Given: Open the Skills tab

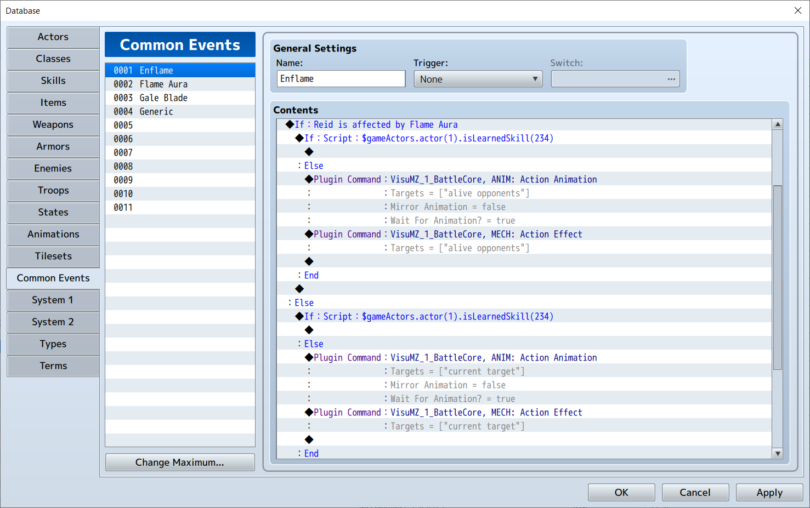Looking at the screenshot, I should (x=53, y=81).
